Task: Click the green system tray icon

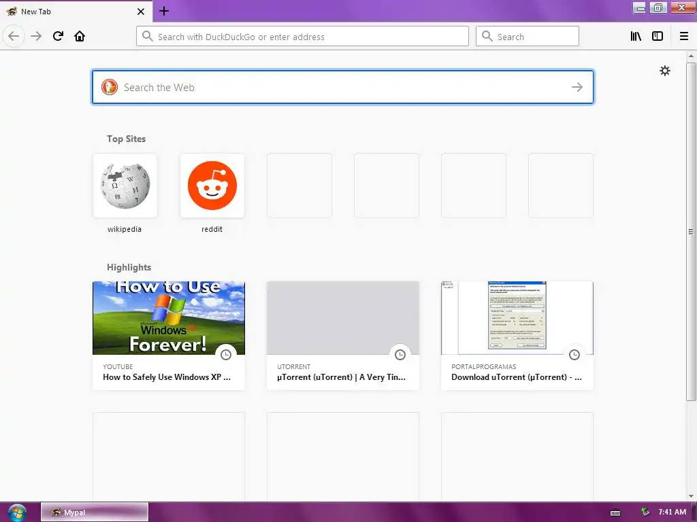Action: [x=645, y=512]
